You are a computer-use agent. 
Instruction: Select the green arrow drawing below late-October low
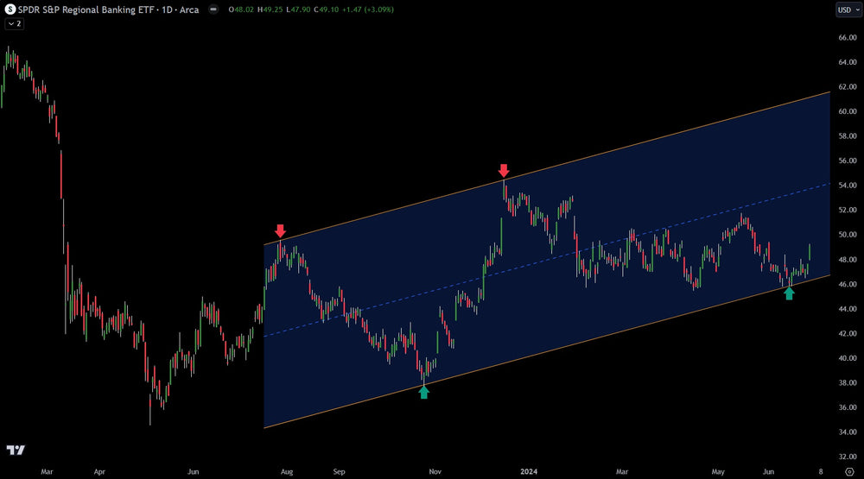pyautogui.click(x=423, y=392)
